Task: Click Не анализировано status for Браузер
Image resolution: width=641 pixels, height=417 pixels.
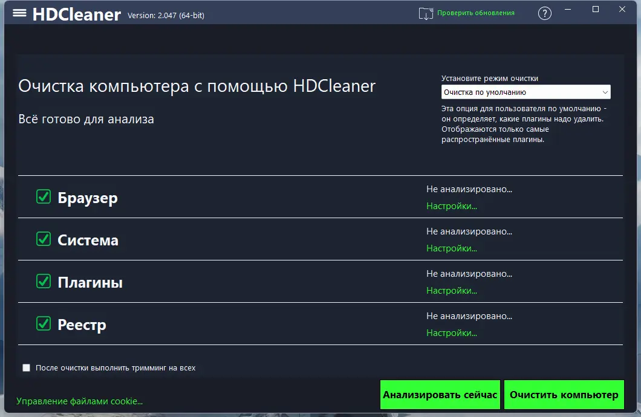Action: coord(469,189)
